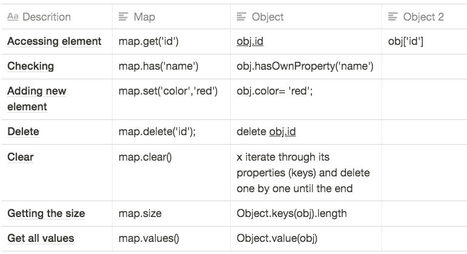
Task: Click the text-property icon before Object header
Action: (240, 17)
